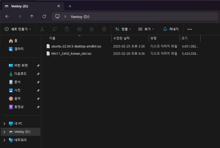Open the three-dot more options menu
This screenshot has width=220, height=148.
click(190, 29)
